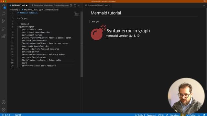Click Markdown language mode selector
This screenshot has width=207, height=116.
[175, 115]
